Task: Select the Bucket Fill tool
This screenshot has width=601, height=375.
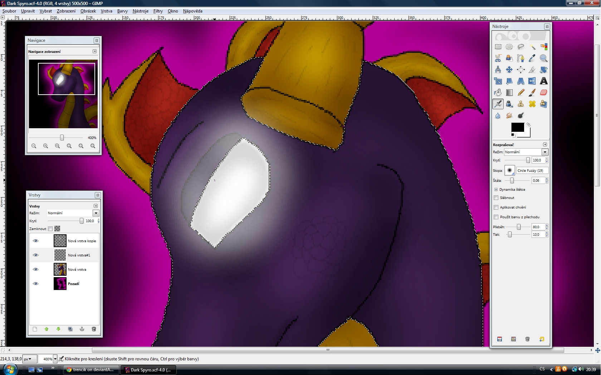Action: (498, 92)
